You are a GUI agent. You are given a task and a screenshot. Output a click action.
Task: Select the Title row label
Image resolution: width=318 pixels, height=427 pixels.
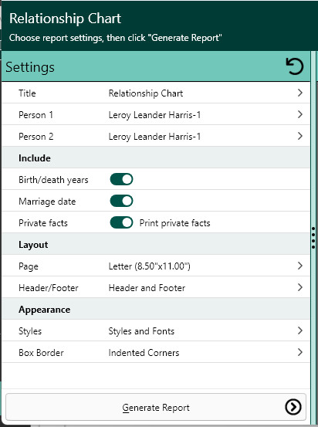pyautogui.click(x=27, y=93)
